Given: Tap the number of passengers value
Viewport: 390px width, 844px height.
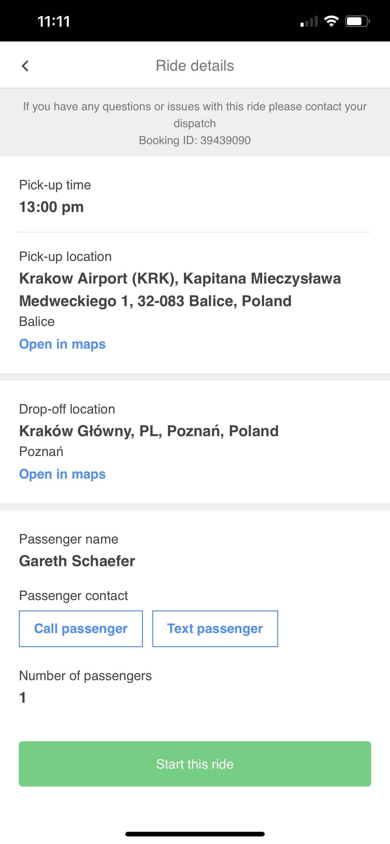Looking at the screenshot, I should [x=23, y=698].
